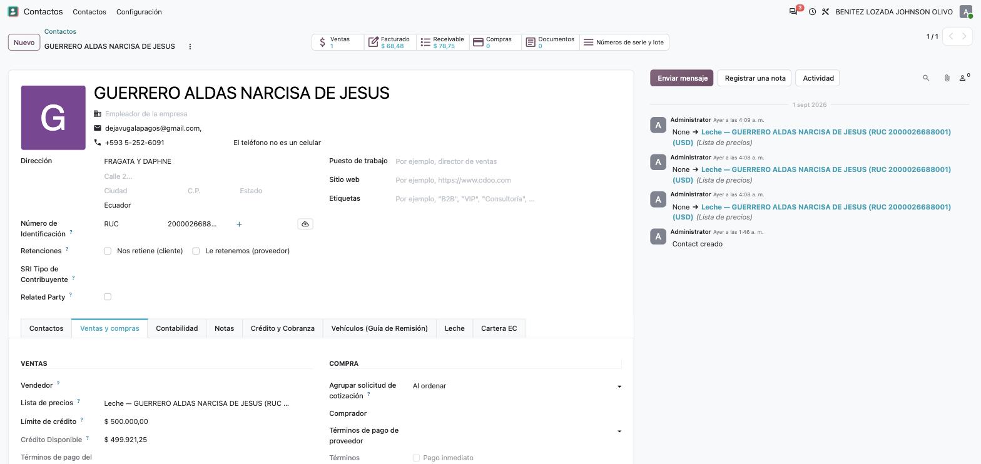Check the Nos retiene (cliente) checkbox
The image size is (981, 464).
click(108, 251)
